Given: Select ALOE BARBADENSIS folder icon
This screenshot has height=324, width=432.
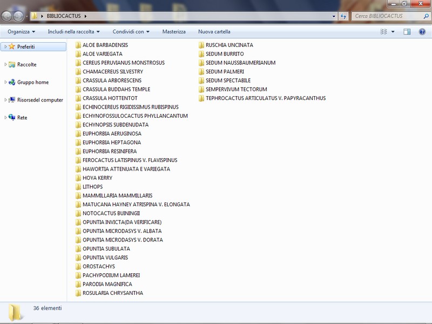Looking at the screenshot, I should [78, 45].
